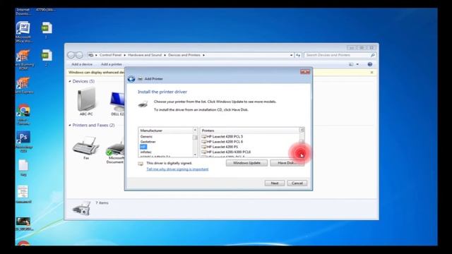This screenshot has height=254, width=452.
Task: Open the Google Chrome desktop shortcut
Action: (23, 114)
